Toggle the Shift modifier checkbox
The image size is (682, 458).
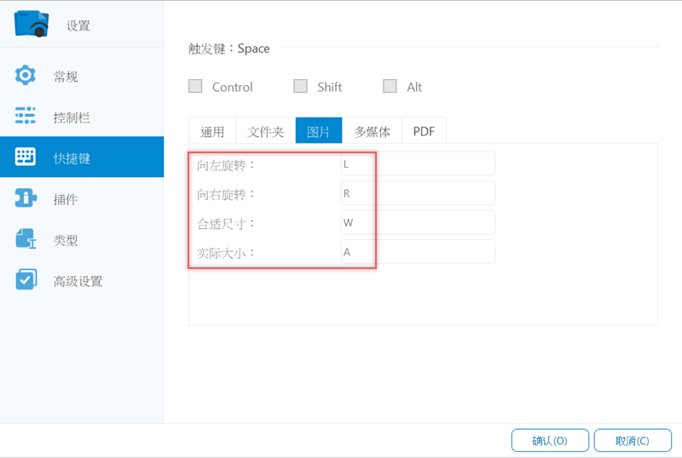point(300,86)
